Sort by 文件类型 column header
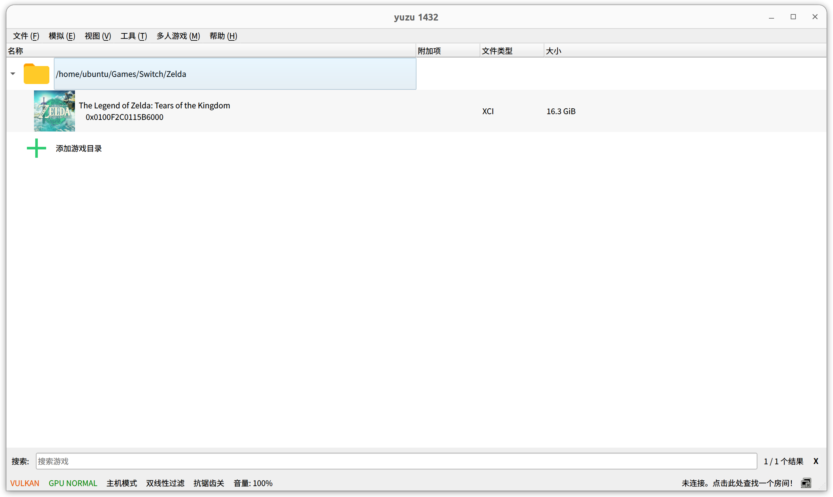The height and width of the screenshot is (497, 833). 512,51
